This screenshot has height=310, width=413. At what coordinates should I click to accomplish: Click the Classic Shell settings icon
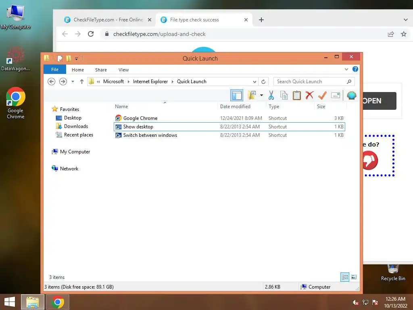(351, 95)
